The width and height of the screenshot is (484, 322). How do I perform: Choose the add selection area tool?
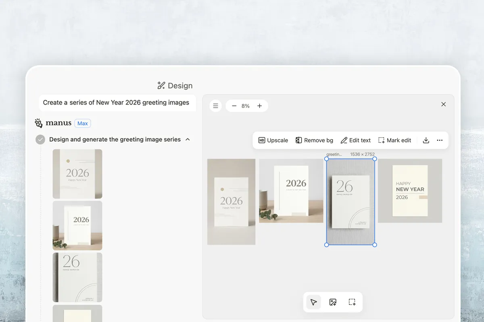[352, 302]
